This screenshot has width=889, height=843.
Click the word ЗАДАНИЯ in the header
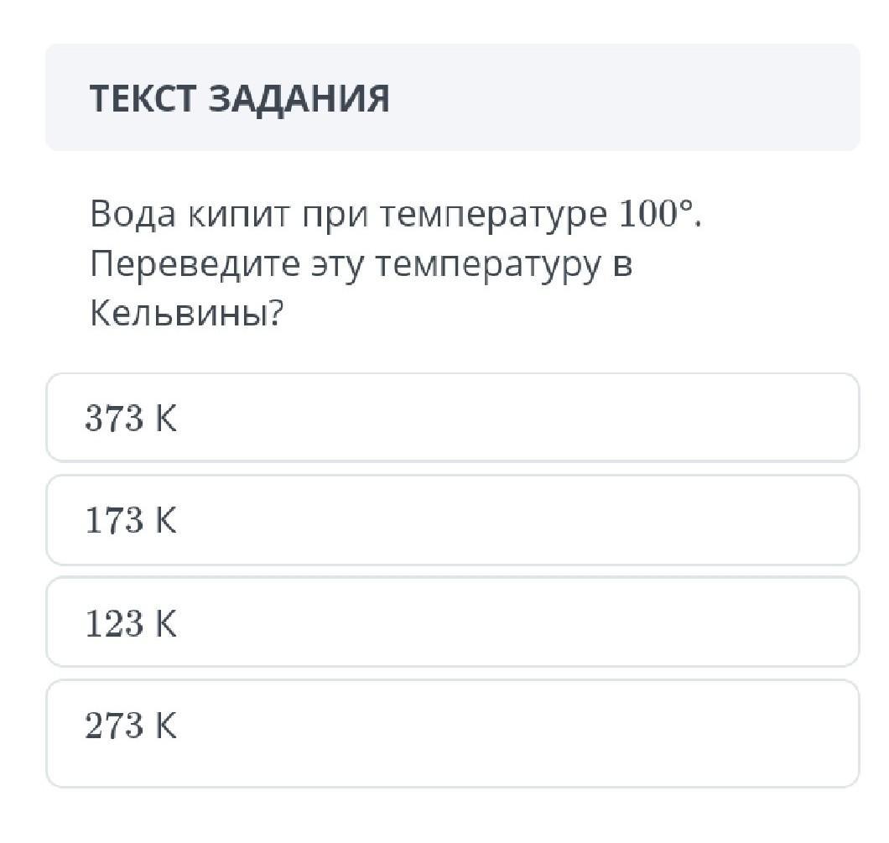point(298,98)
